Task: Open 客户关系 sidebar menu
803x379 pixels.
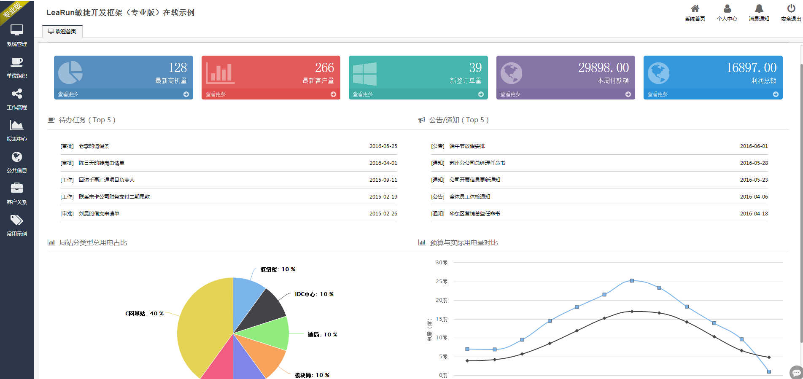Action: click(x=17, y=194)
